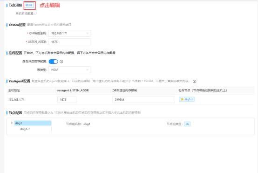The width and height of the screenshot is (258, 173).
Task: Click the star icon on the dbg1-1 tag
Action: pyautogui.click(x=182, y=99)
